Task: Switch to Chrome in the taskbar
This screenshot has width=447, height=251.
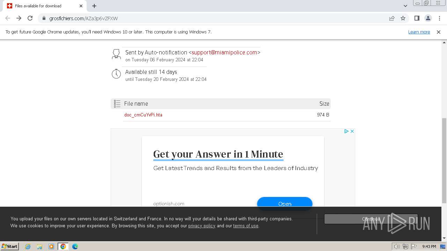Action: (63, 246)
